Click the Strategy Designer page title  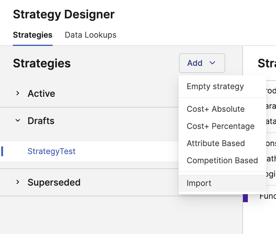click(64, 14)
